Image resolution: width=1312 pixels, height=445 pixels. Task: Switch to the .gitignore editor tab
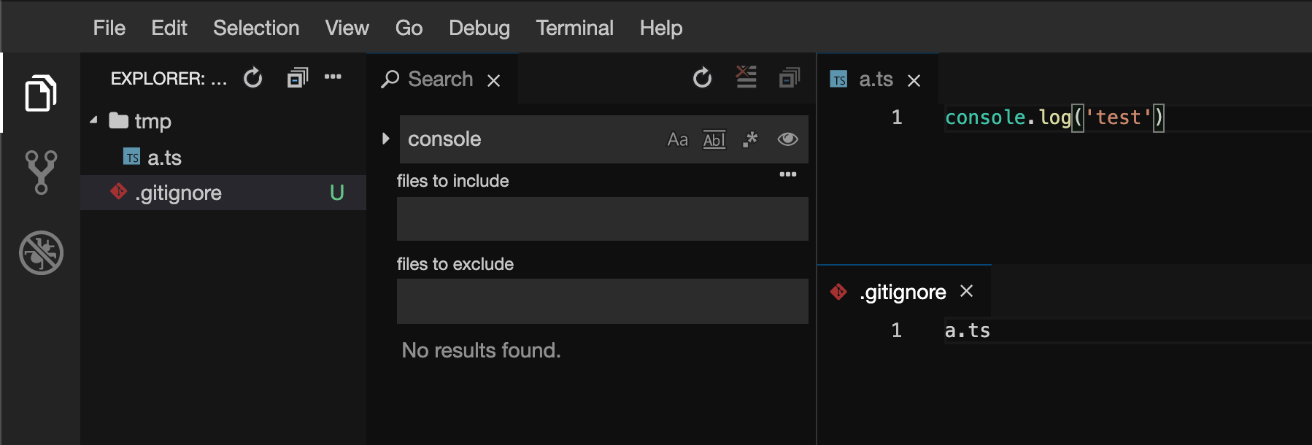(x=902, y=292)
